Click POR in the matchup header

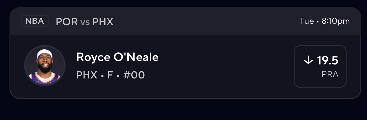click(x=67, y=22)
